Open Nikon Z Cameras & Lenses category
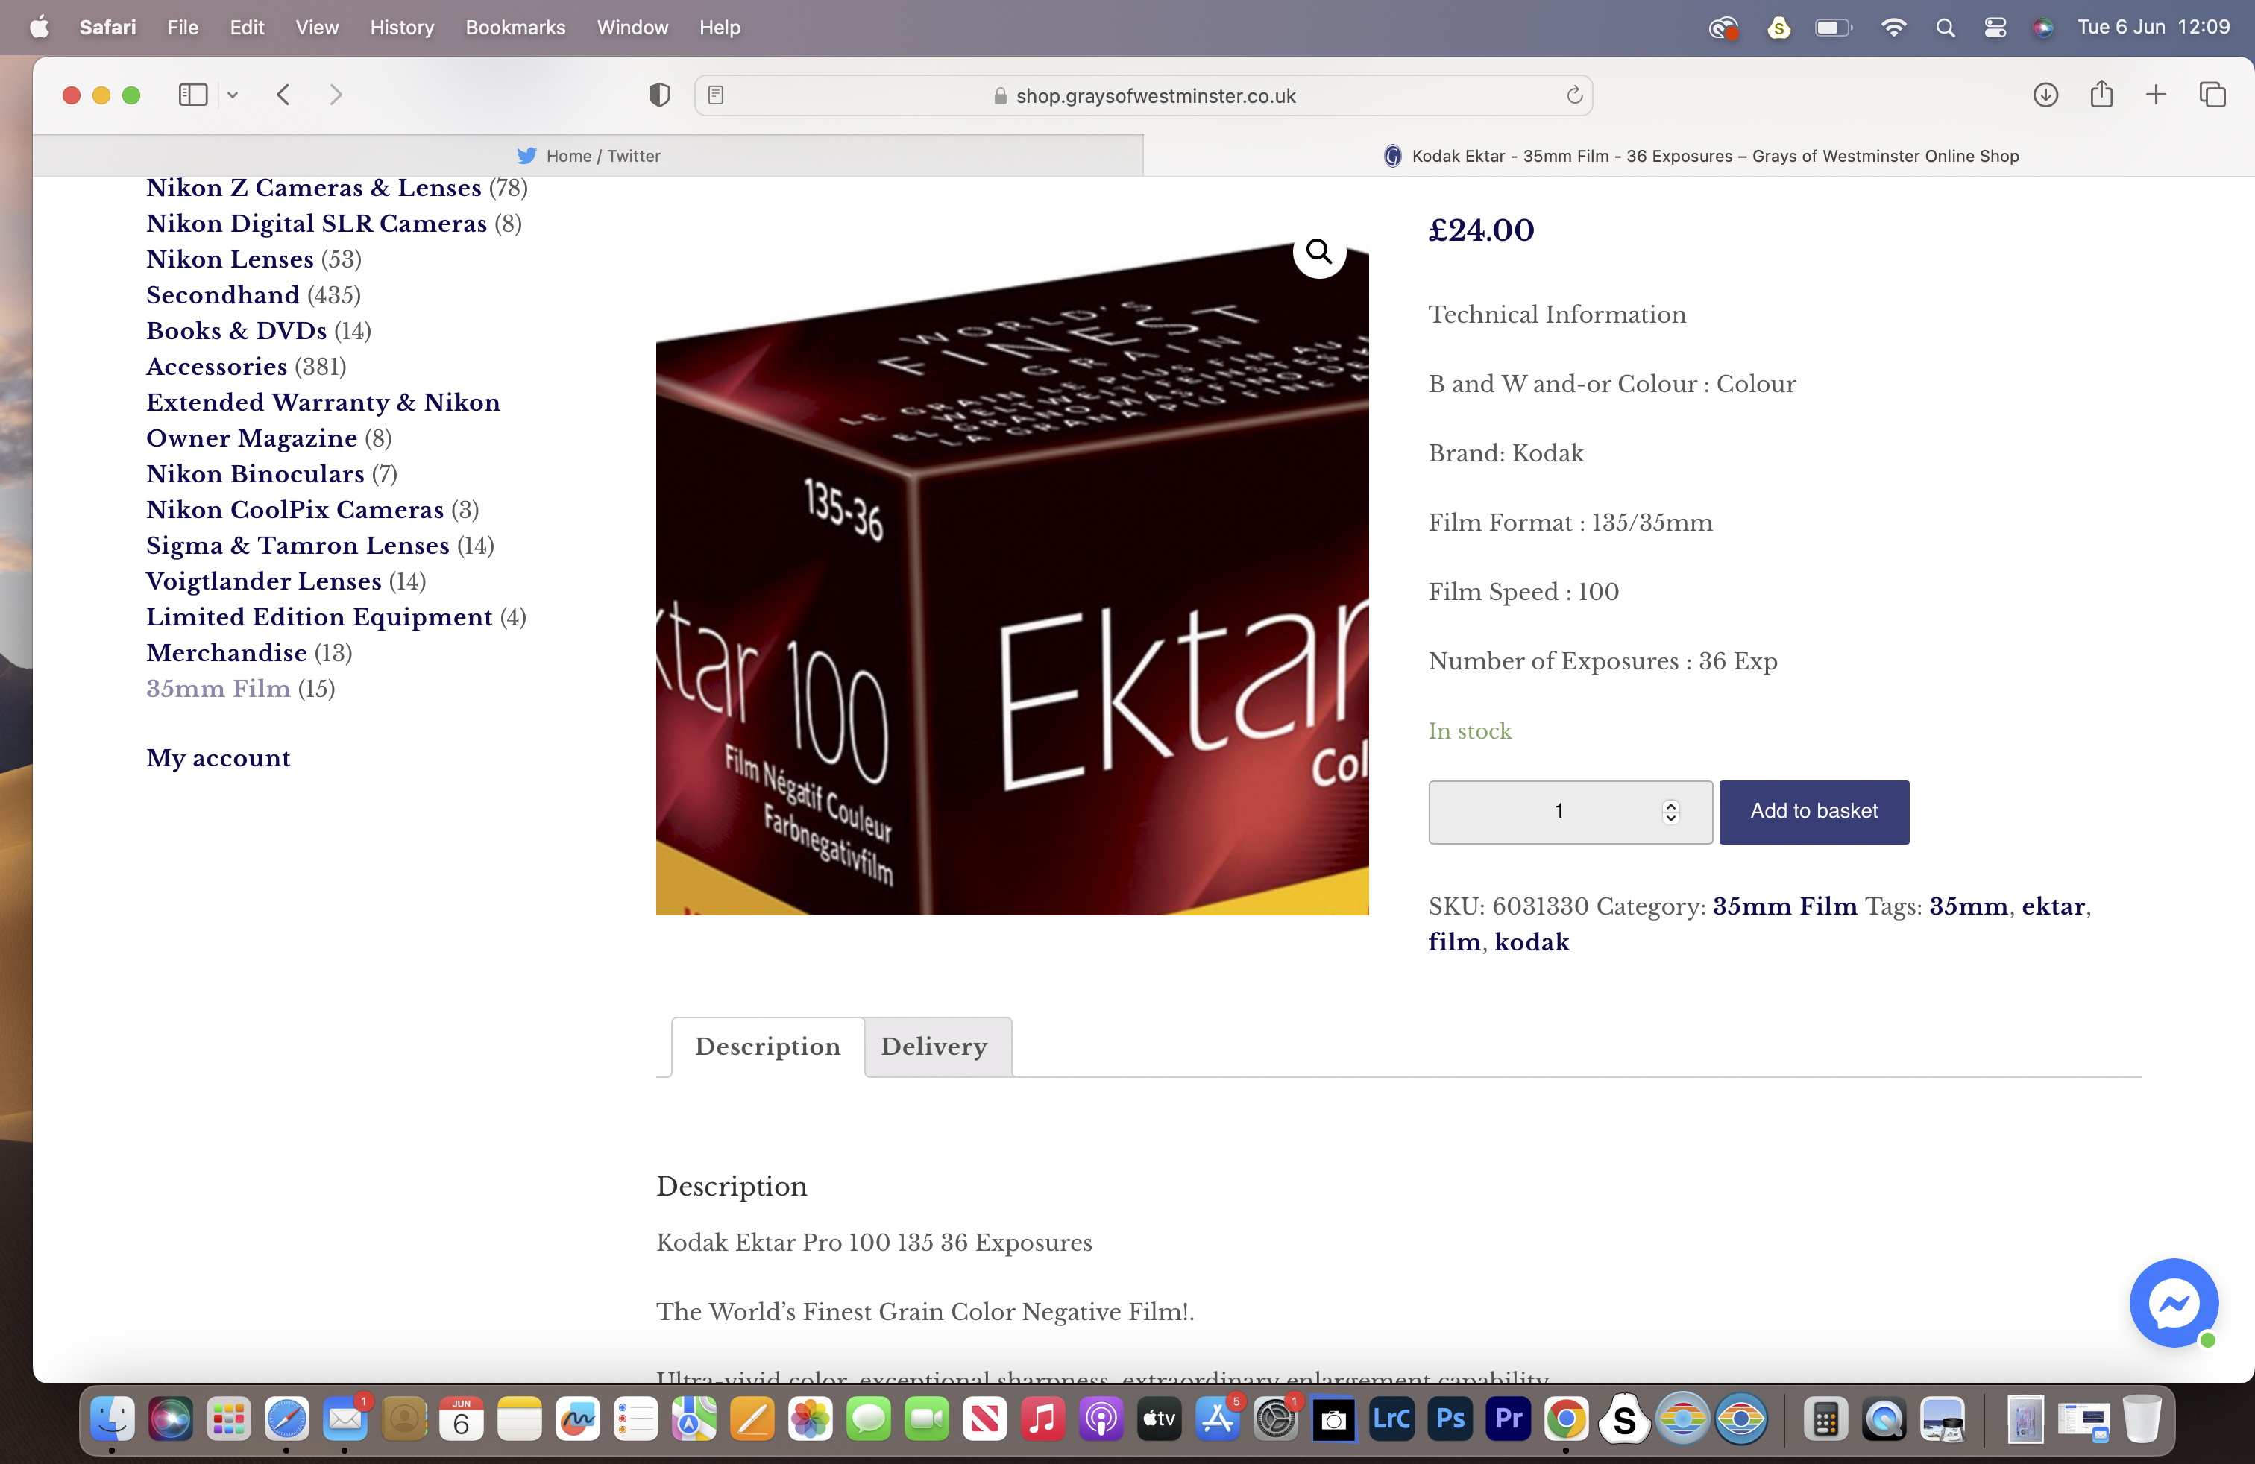Image resolution: width=2255 pixels, height=1464 pixels. (314, 188)
